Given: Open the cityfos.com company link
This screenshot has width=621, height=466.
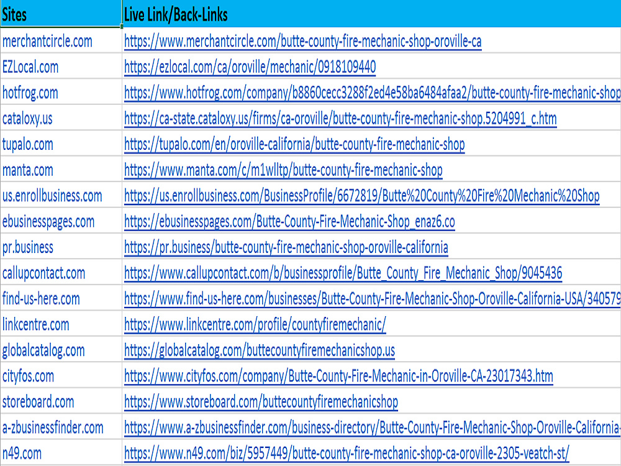Looking at the screenshot, I should 338,376.
